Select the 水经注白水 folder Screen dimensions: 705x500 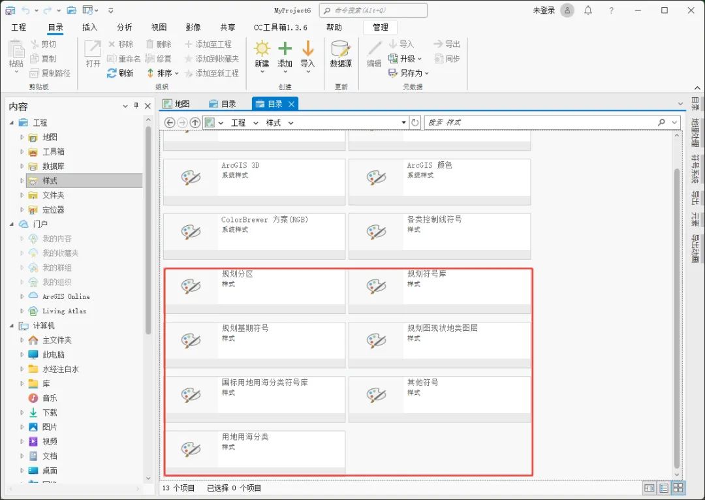click(60, 369)
